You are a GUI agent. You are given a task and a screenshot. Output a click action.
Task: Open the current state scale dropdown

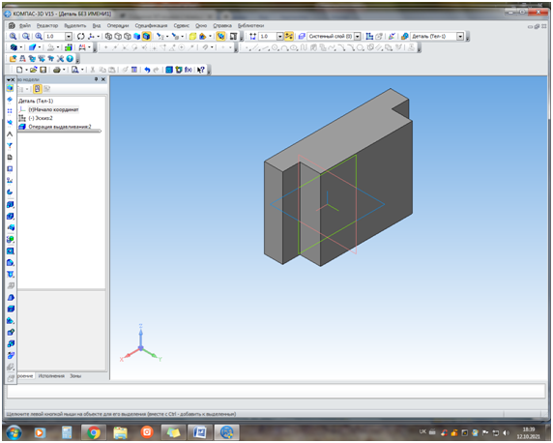279,36
